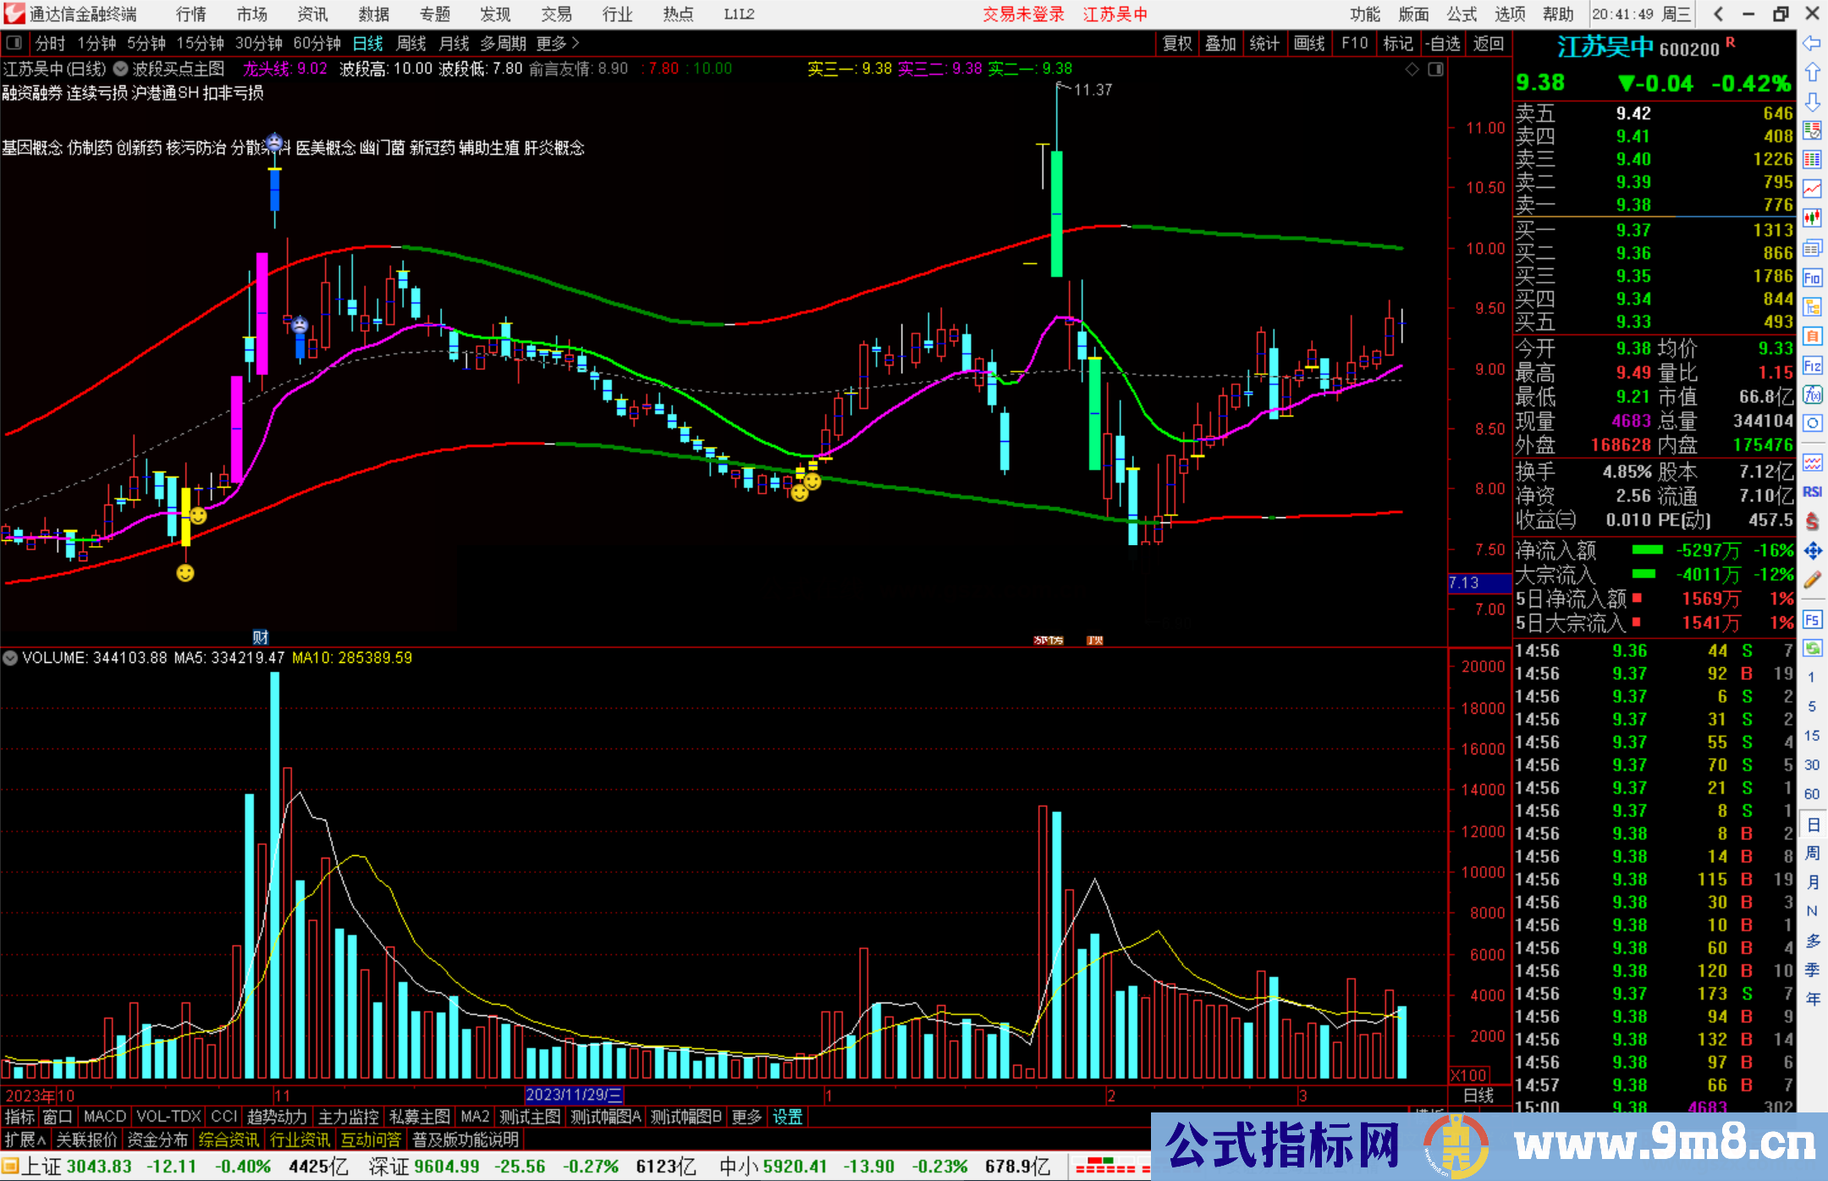Viewport: 1828px width, 1181px height.
Task: Open the 更多 indicators option at bottom
Action: point(746,1117)
